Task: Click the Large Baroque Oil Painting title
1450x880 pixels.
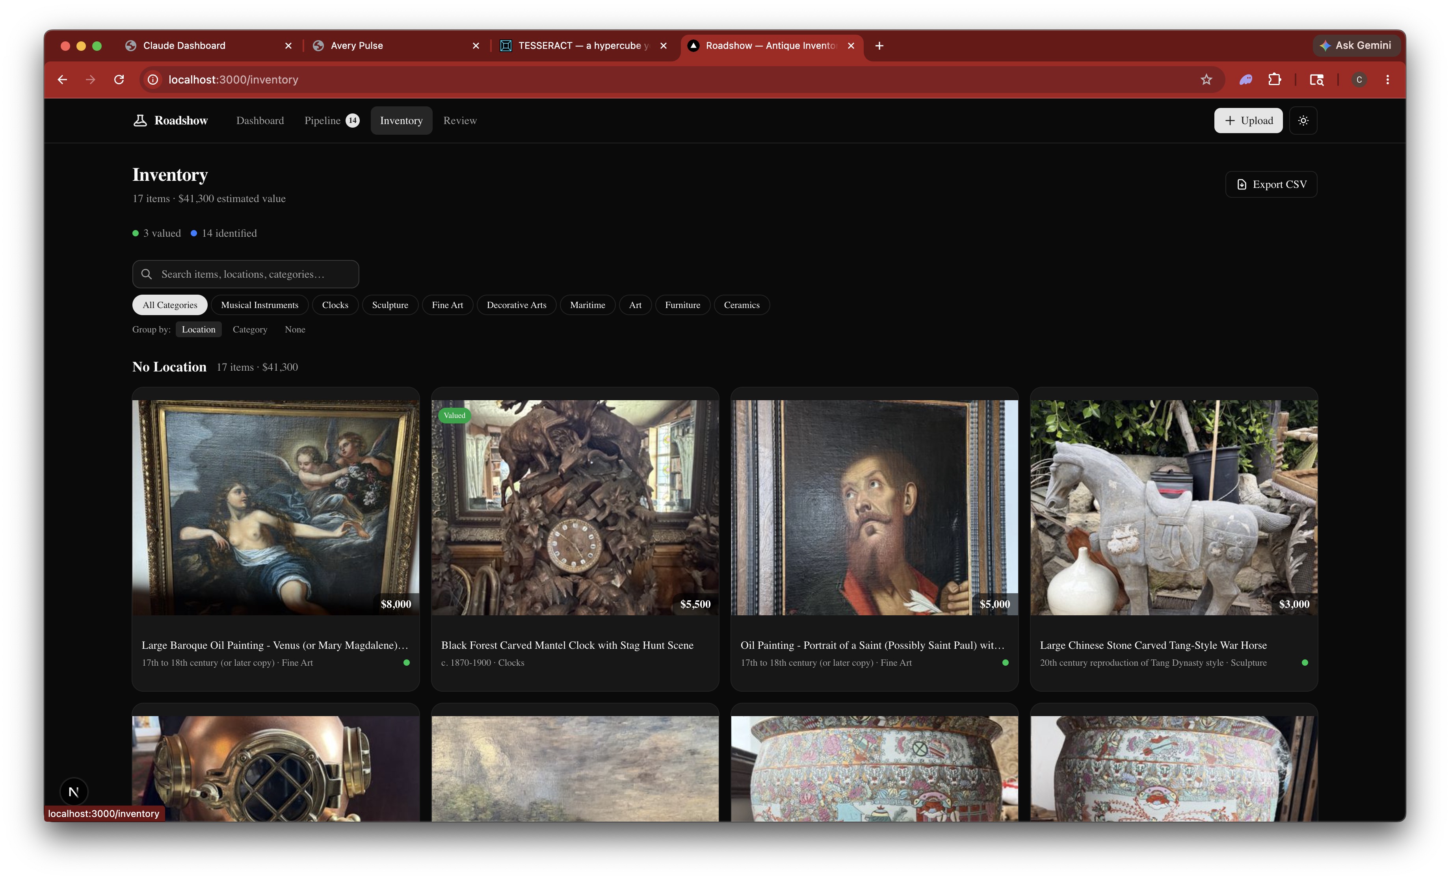Action: click(x=275, y=645)
